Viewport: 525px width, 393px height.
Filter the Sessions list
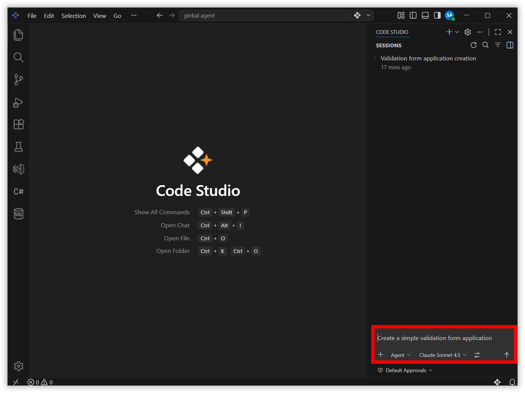pyautogui.click(x=498, y=45)
